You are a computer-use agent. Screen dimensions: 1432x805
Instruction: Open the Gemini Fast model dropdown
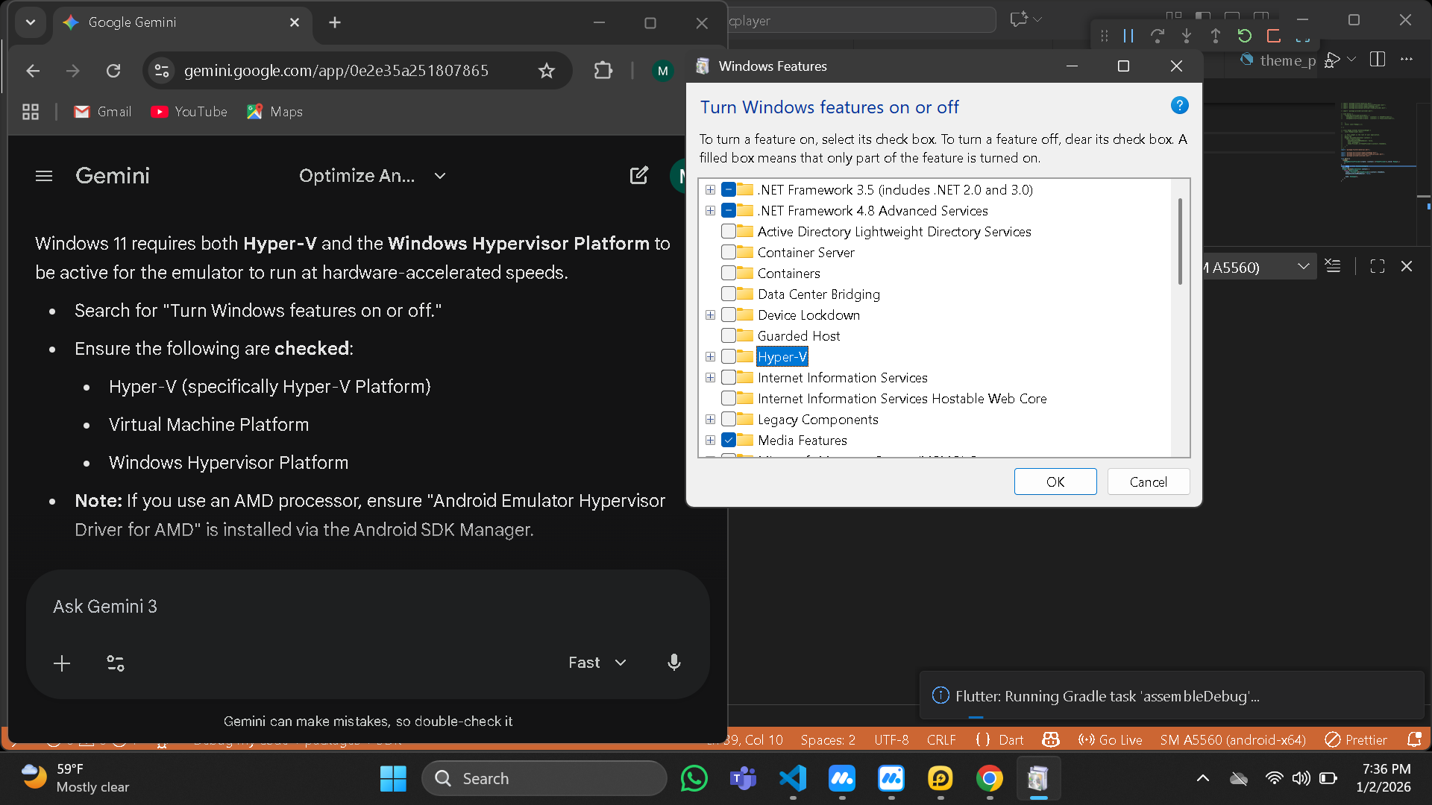(597, 663)
